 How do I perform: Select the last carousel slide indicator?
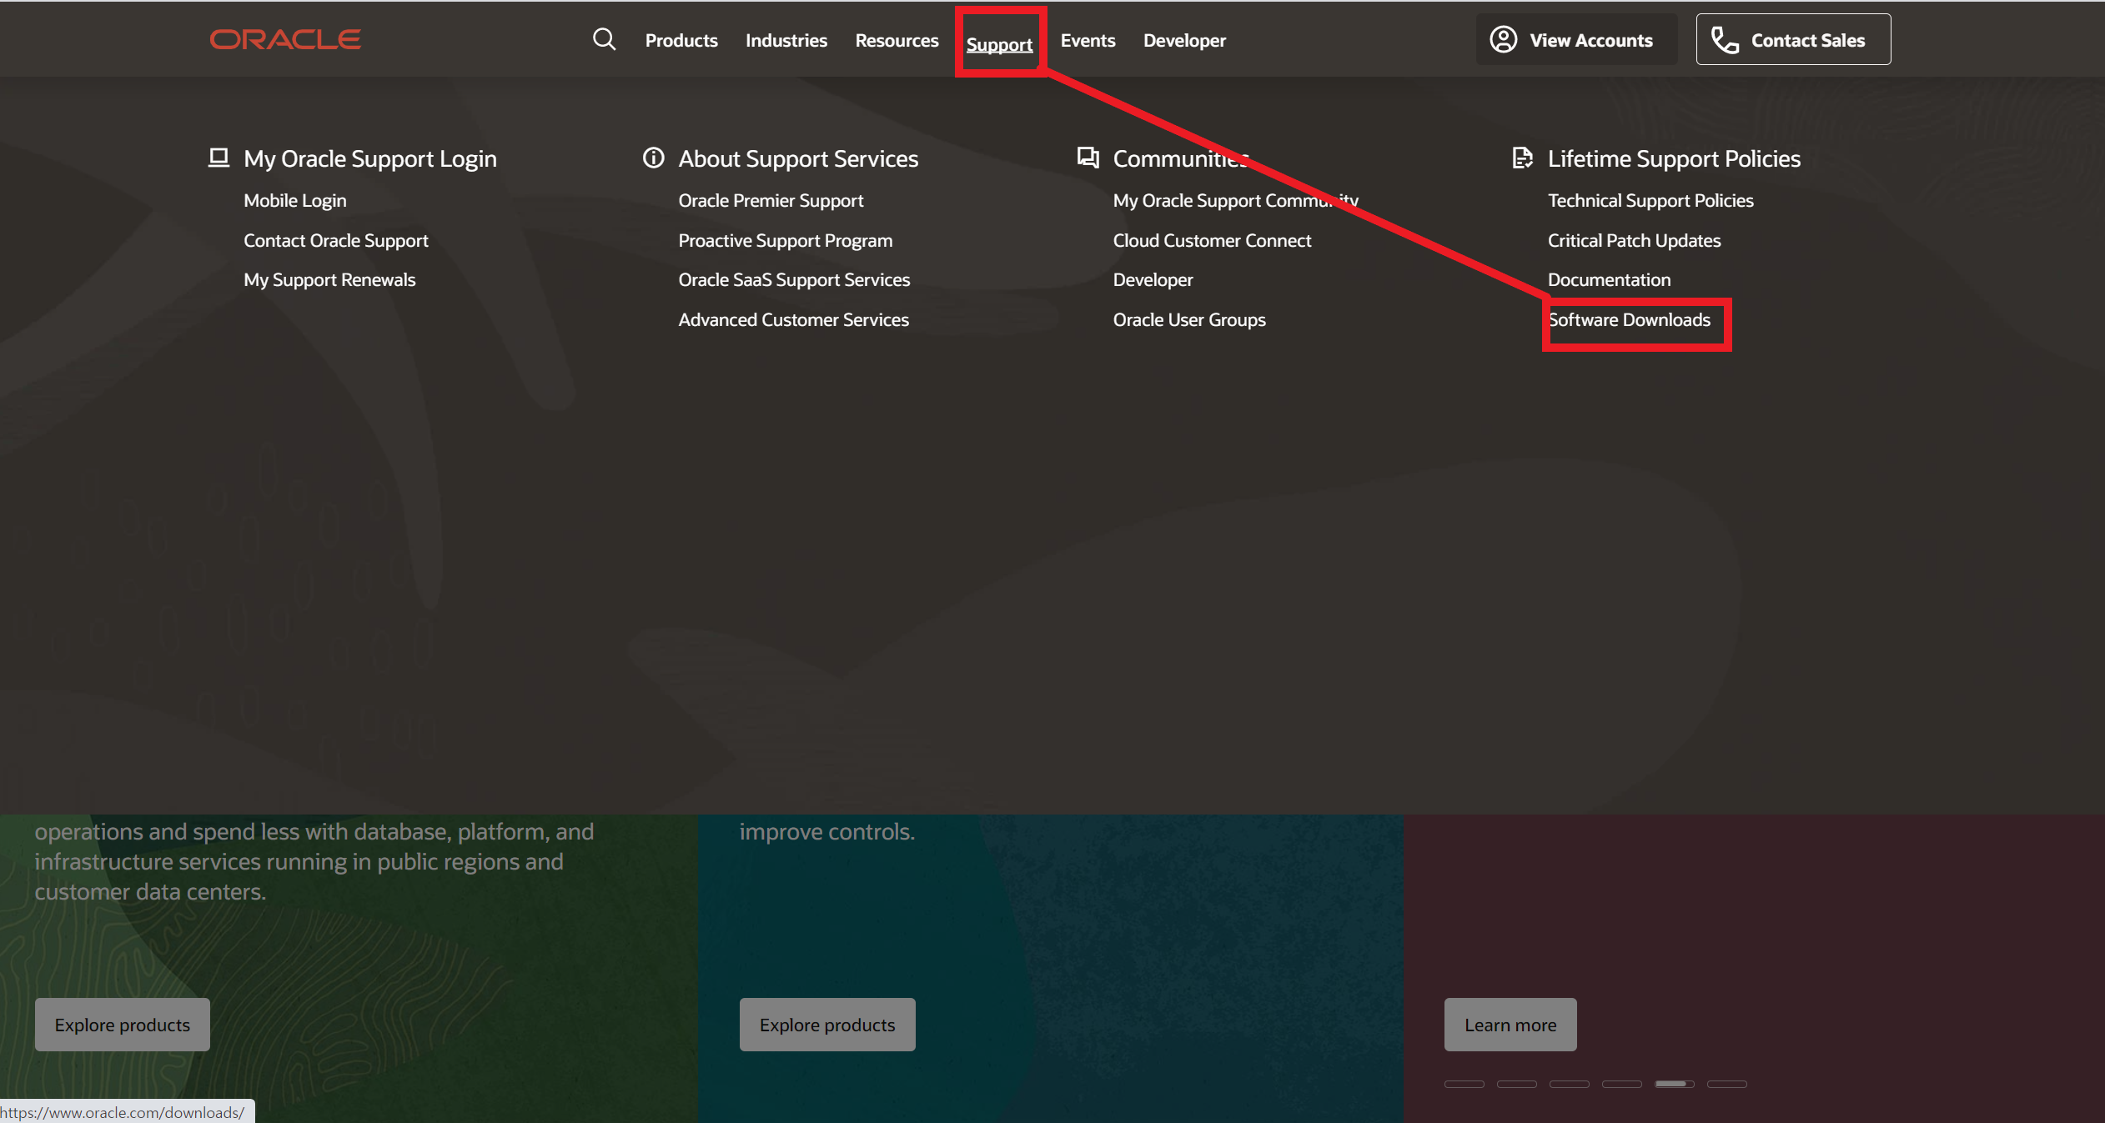click(1727, 1084)
